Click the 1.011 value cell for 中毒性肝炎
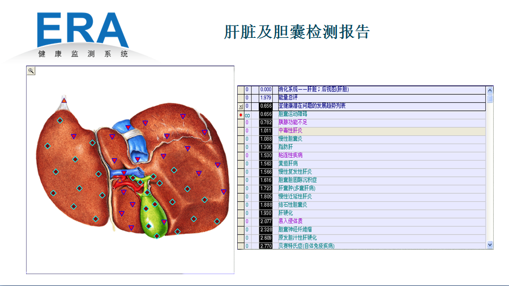Screen dimensions: 509x286 266,131
